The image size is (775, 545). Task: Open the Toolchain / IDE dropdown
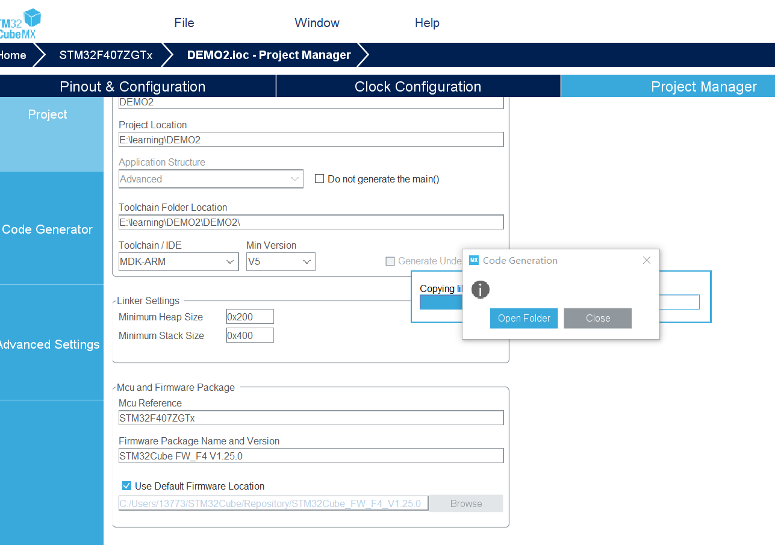coord(178,261)
